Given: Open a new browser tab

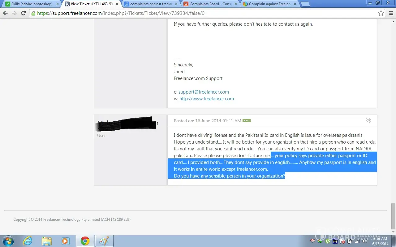Looking at the screenshot, I should point(305,4).
